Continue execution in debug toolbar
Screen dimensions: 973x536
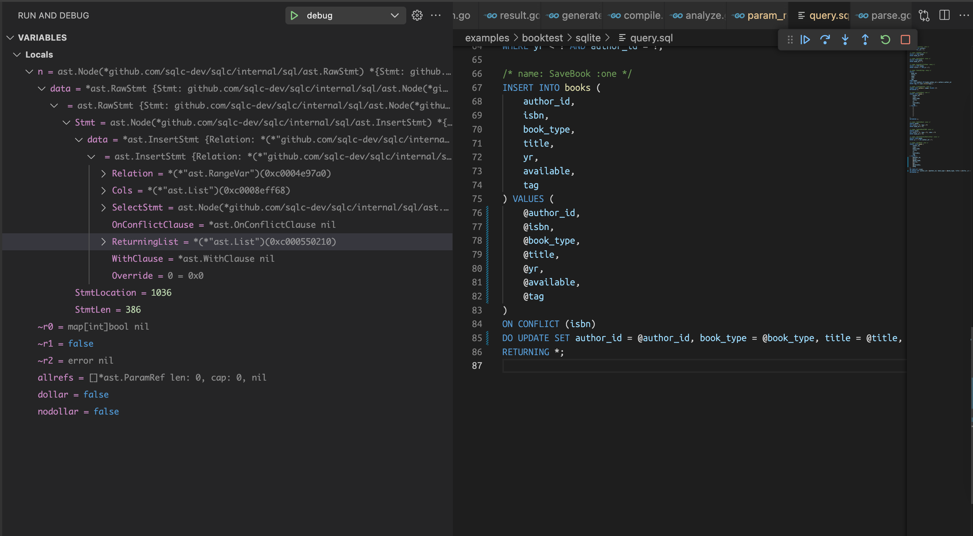tap(805, 39)
